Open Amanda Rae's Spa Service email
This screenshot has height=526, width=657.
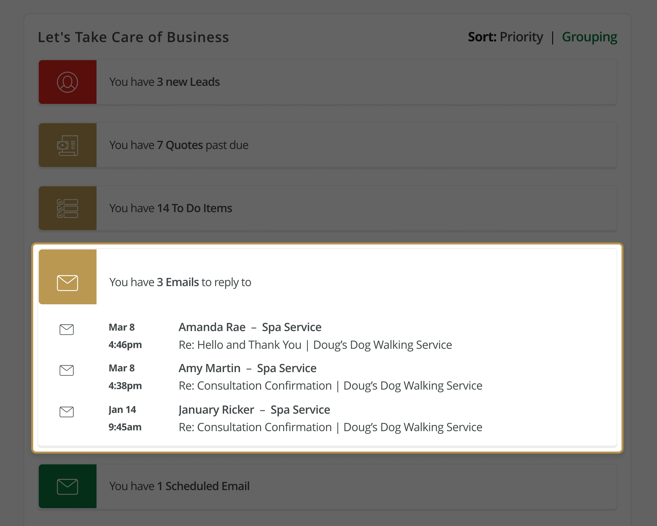(x=250, y=327)
